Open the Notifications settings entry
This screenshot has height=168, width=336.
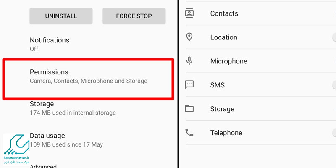88,45
